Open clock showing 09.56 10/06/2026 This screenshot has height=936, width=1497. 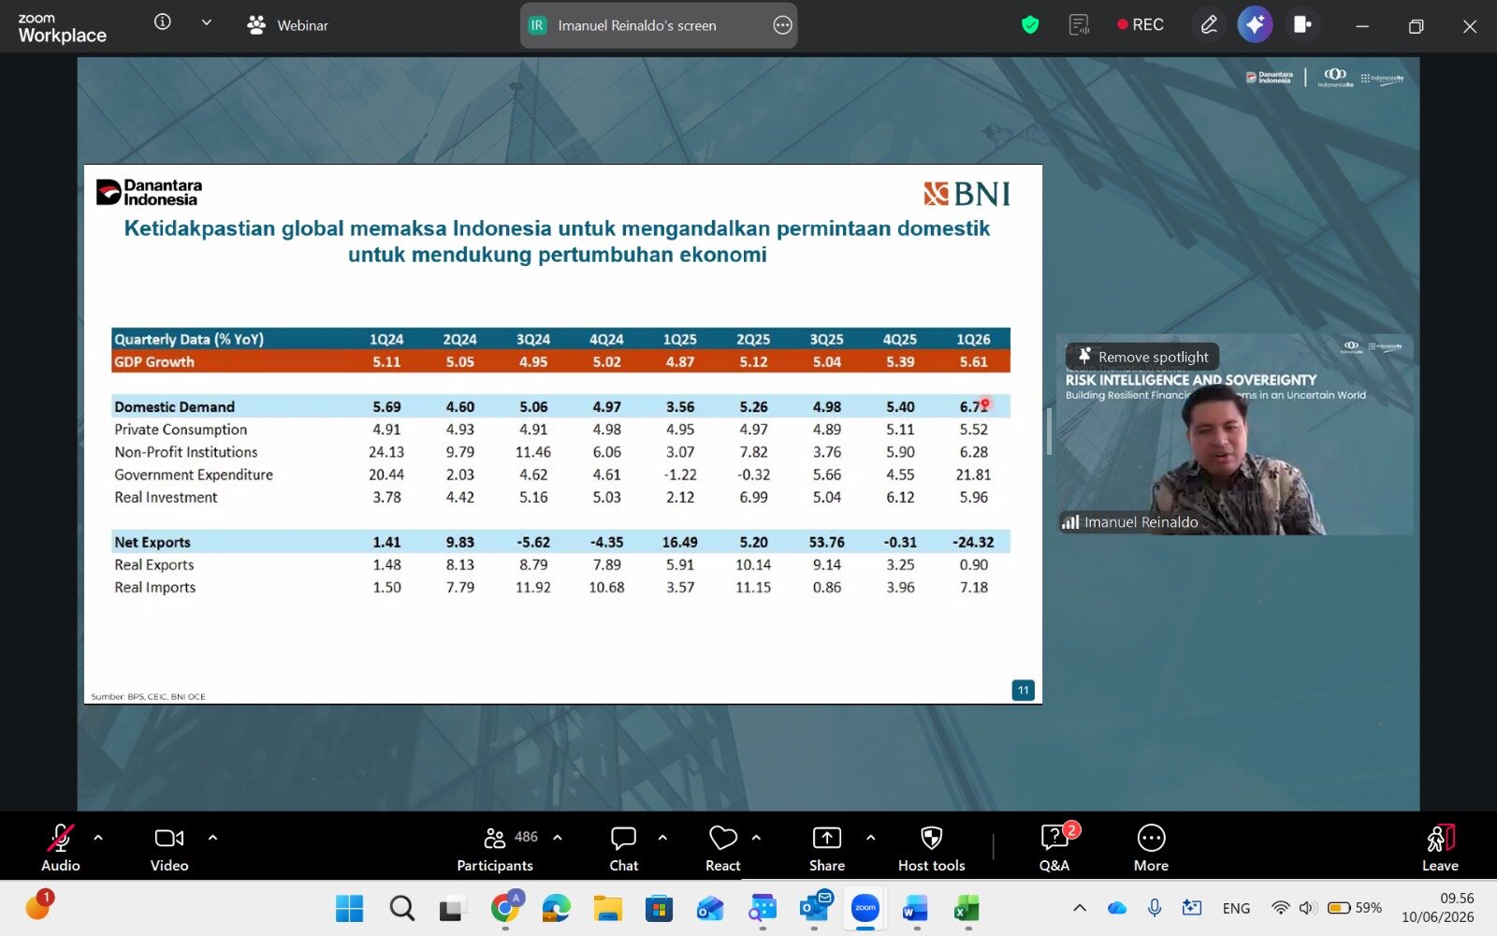pyautogui.click(x=1438, y=908)
